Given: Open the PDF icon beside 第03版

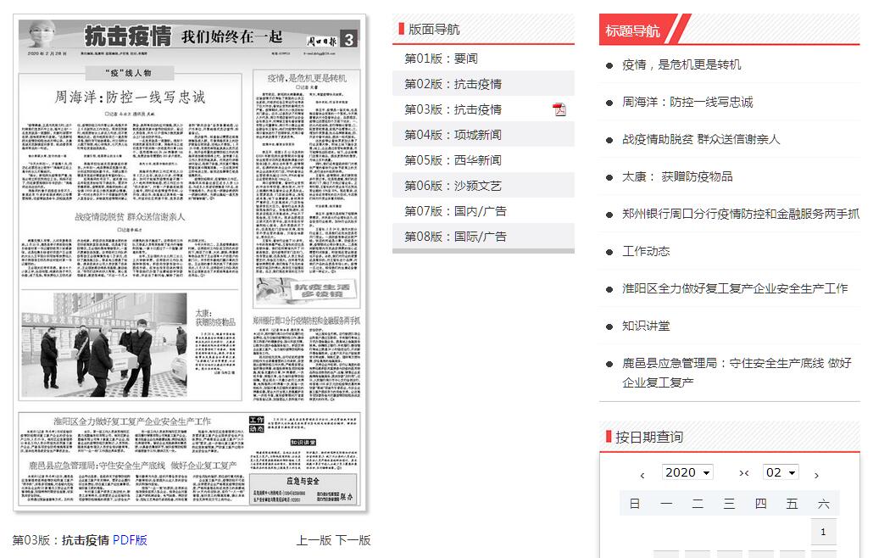Looking at the screenshot, I should coord(559,109).
